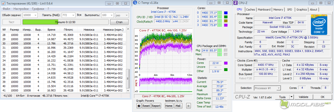Screen dimensions: 334x112
Task: Switch to the Memory tab in CPU-Z
Action: pyautogui.click(x=278, y=10)
